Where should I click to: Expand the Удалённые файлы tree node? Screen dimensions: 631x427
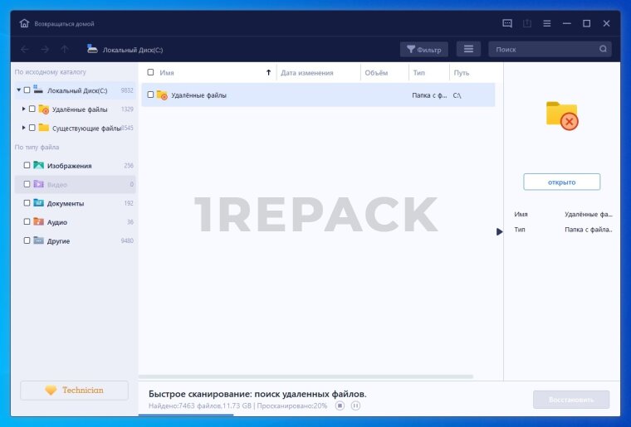[x=24, y=109]
